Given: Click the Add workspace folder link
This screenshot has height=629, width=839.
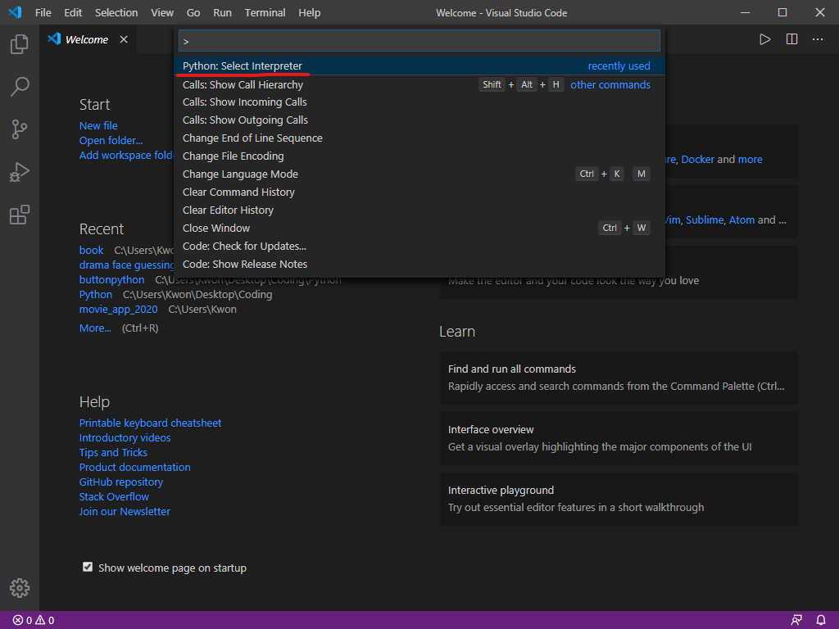Looking at the screenshot, I should click(x=127, y=155).
